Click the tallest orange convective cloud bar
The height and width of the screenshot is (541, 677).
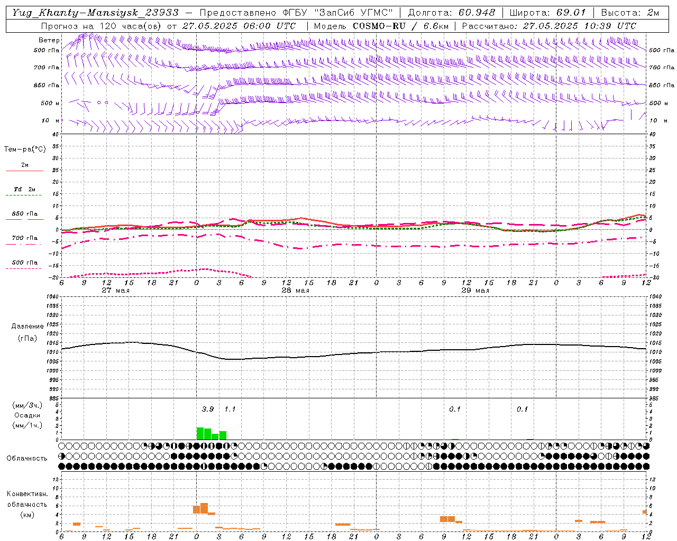[204, 508]
